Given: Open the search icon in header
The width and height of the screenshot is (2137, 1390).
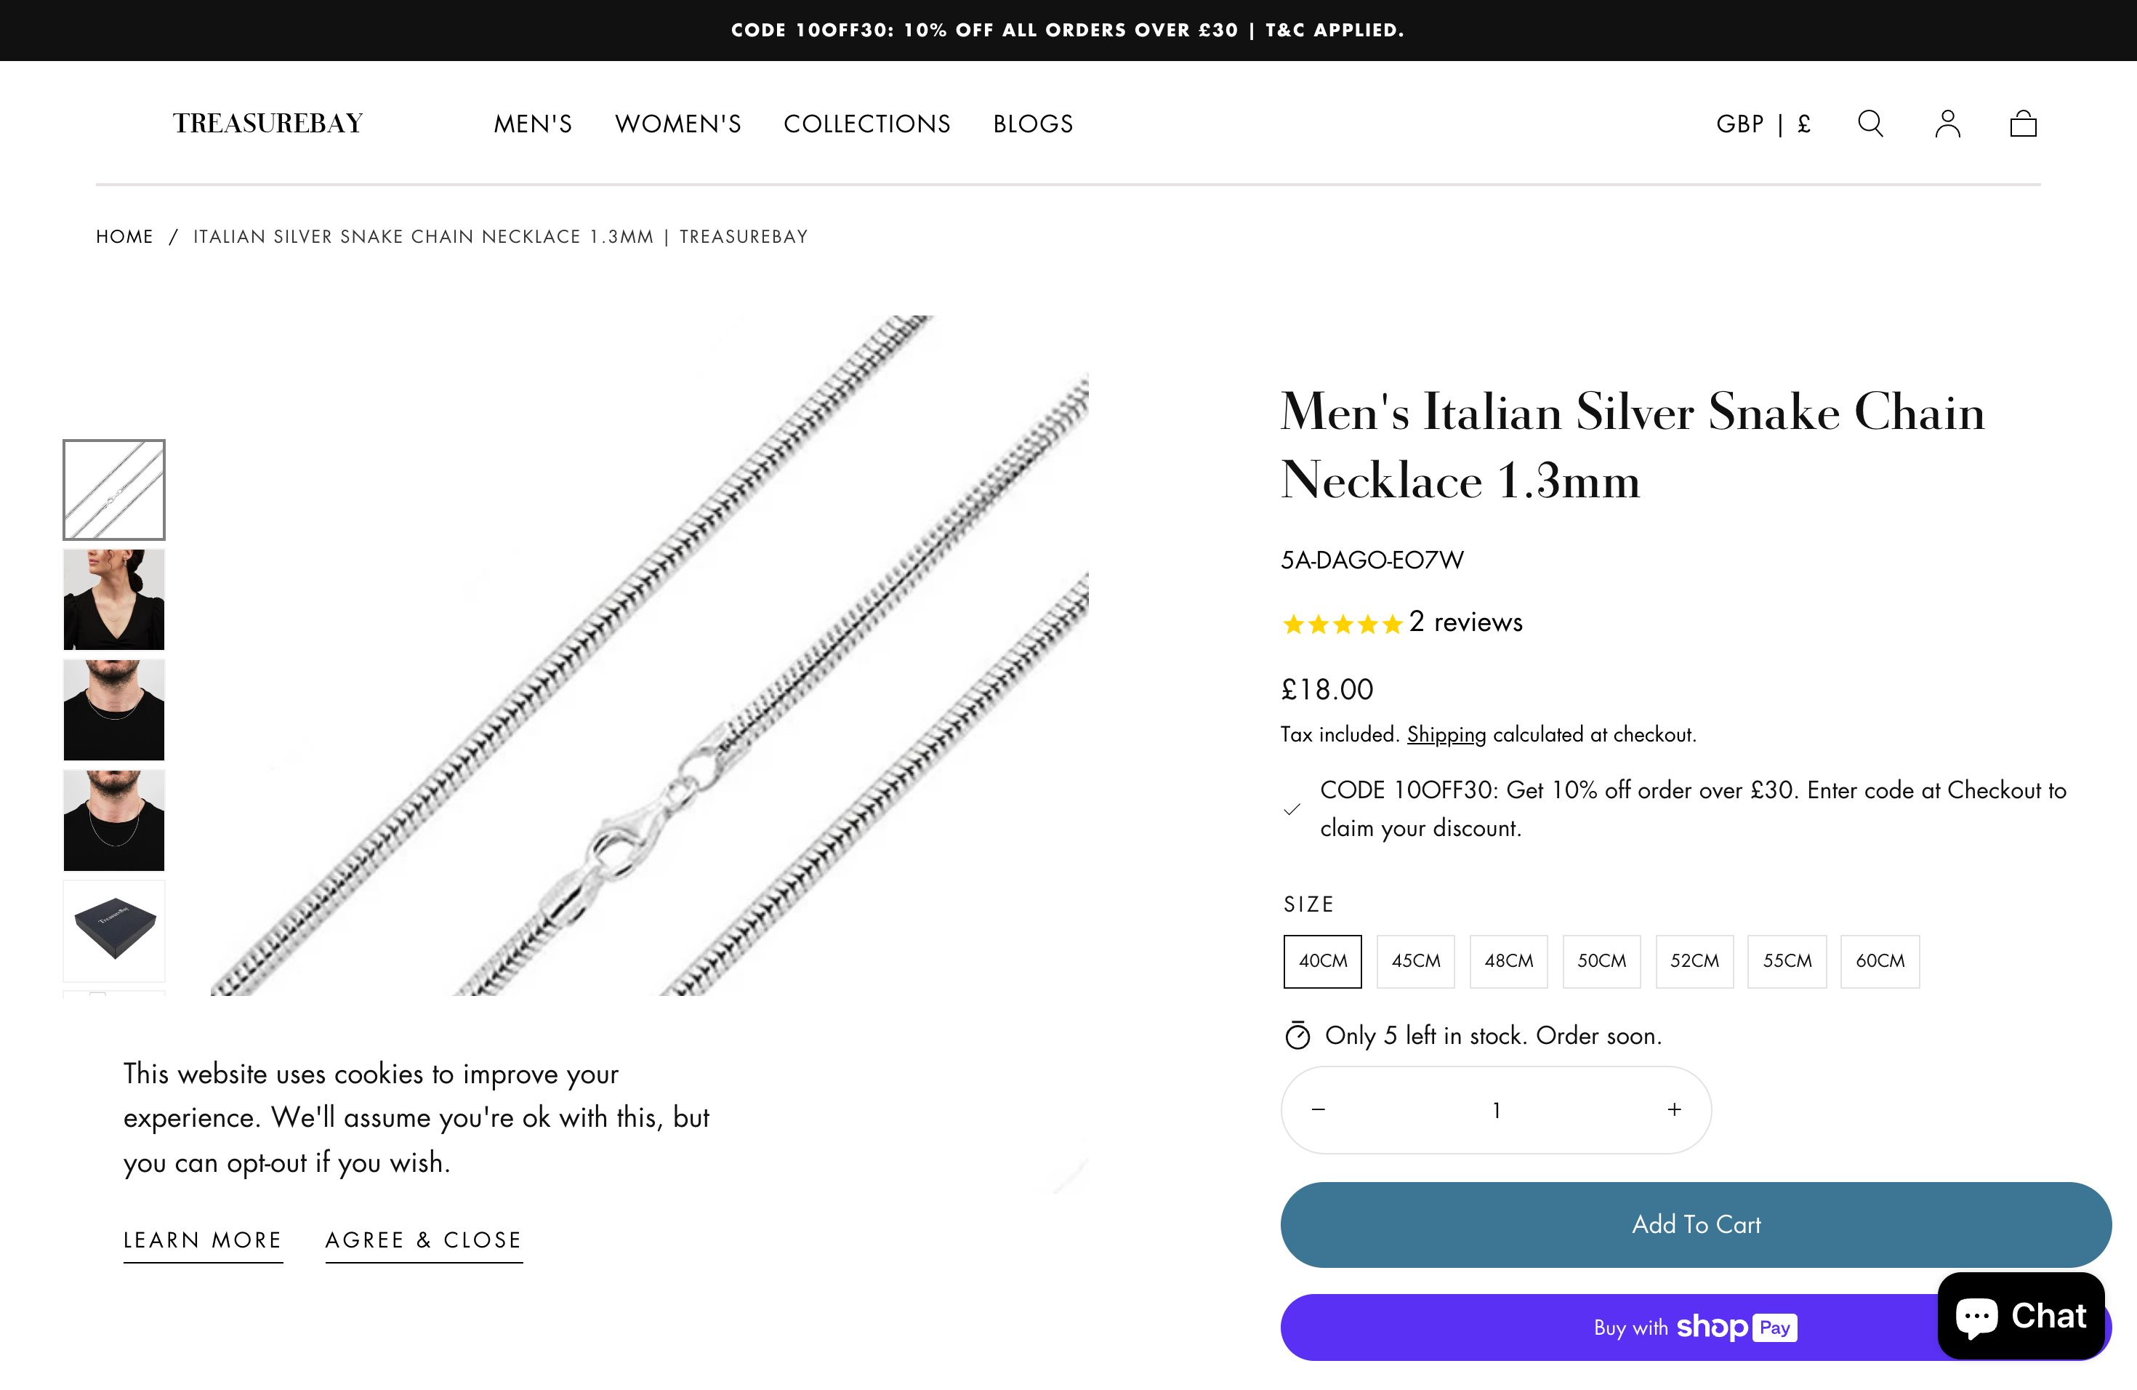Looking at the screenshot, I should [1870, 123].
